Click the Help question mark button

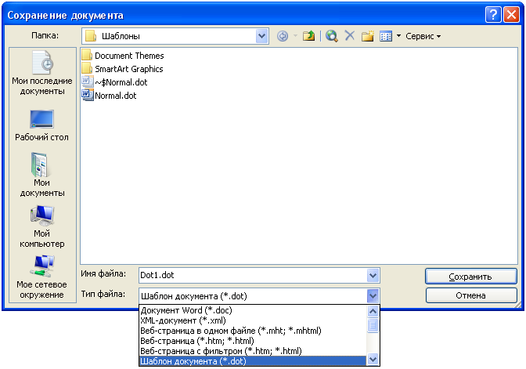click(493, 15)
